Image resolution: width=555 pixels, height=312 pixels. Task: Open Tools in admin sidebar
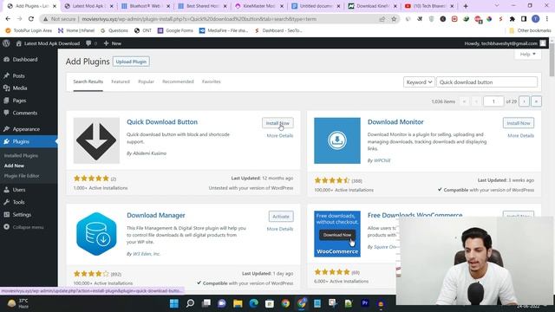click(x=18, y=202)
